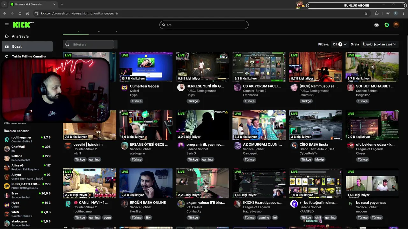
Task: Click the chill tag under KAANFLIX stream
Action: click(x=318, y=218)
